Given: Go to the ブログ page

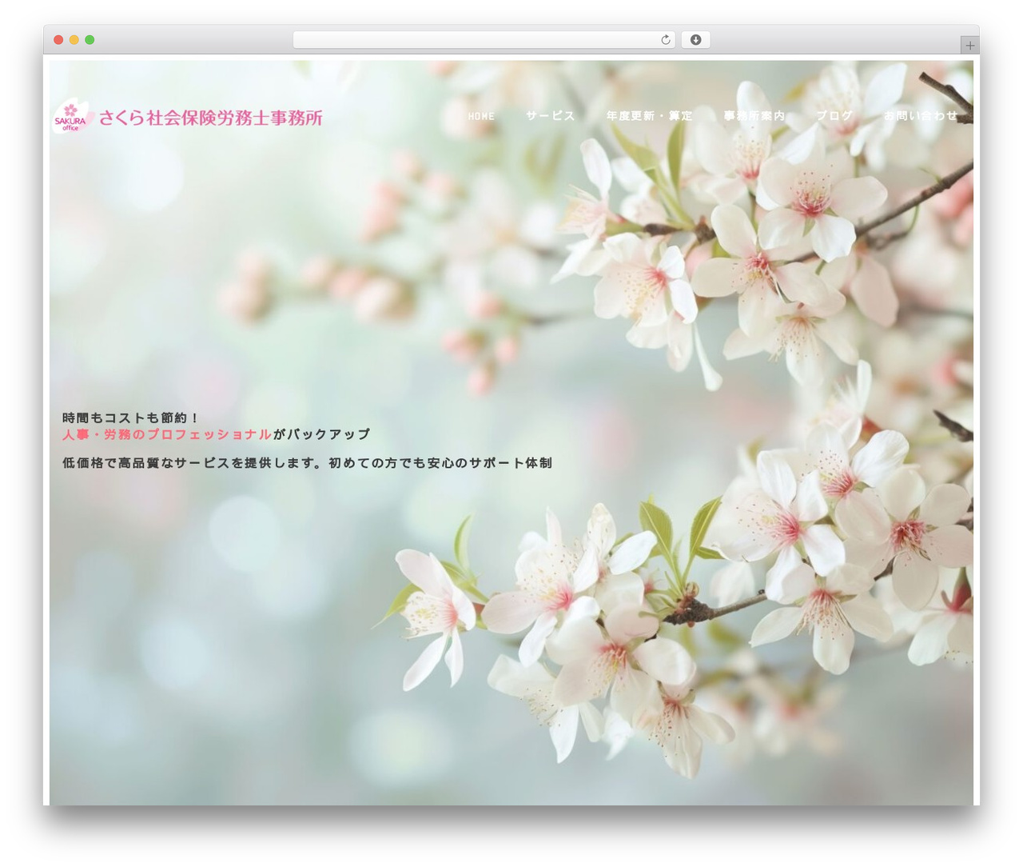Looking at the screenshot, I should [834, 116].
